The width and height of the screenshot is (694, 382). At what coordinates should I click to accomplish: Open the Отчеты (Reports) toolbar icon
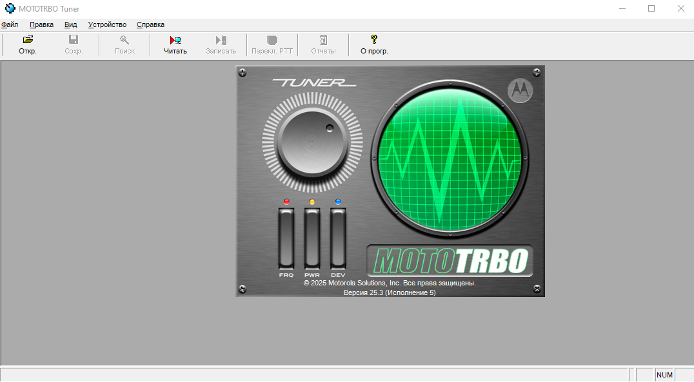tap(323, 40)
